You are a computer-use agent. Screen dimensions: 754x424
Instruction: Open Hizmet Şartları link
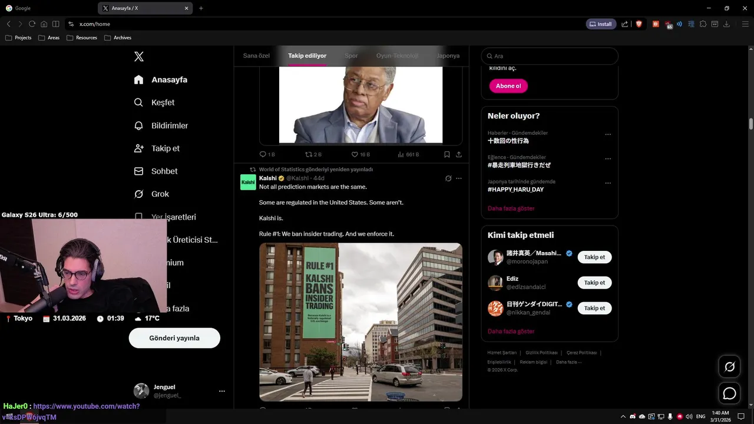point(502,353)
